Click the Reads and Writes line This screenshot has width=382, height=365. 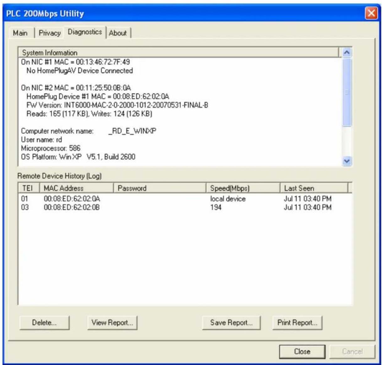(89, 114)
